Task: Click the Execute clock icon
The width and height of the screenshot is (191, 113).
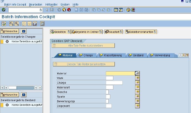Action: [x=4, y=24]
